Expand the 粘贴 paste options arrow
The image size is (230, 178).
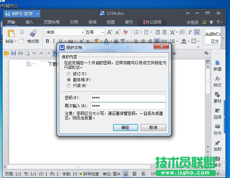(15, 41)
